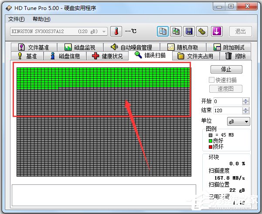Increase the 开始 value with up arrow
The width and height of the screenshot is (262, 214).
(x=246, y=99)
